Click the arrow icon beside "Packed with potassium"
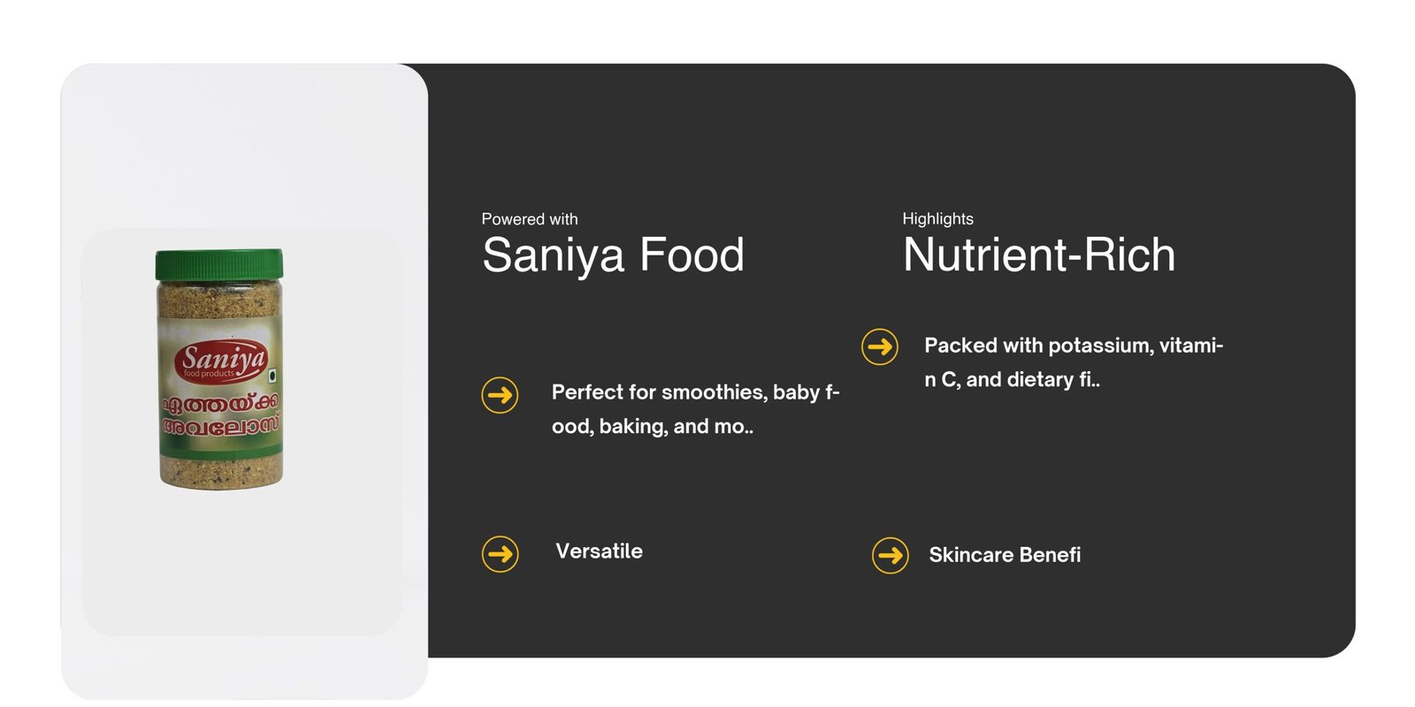Screen dimensions: 1415x707 pyautogui.click(x=879, y=346)
